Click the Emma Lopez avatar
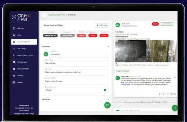Viewport: 187px width, 122px height. point(118,78)
